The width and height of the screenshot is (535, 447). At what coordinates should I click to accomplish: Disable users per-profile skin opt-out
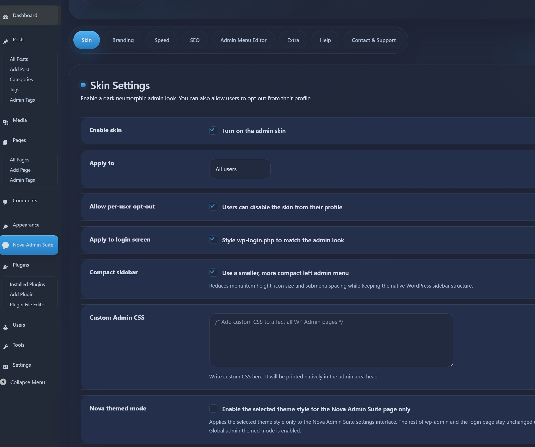point(213,207)
